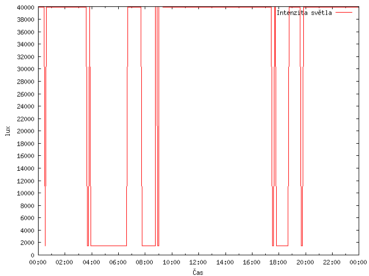
Task: Click the 'Čas' x-axis title
Action: (x=198, y=272)
